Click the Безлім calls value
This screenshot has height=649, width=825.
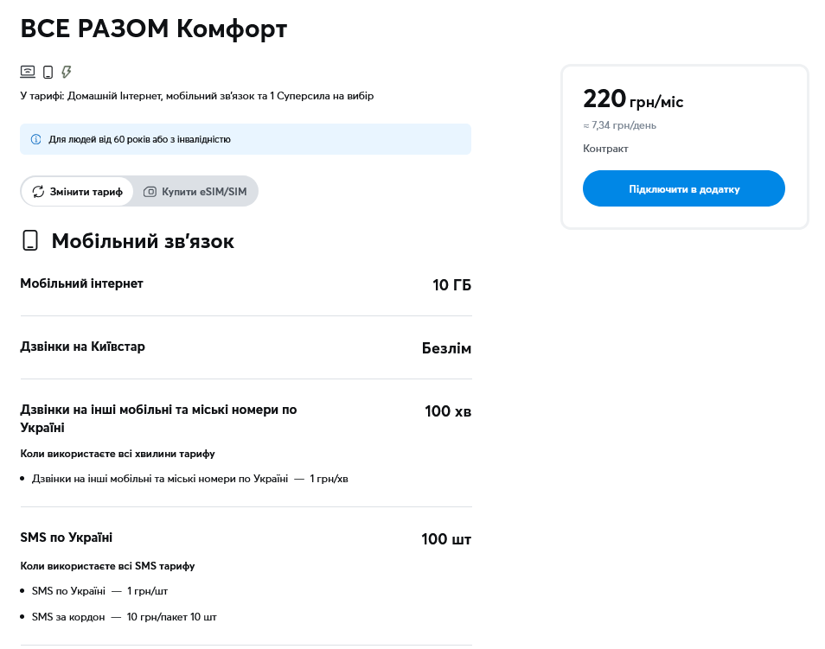click(x=446, y=348)
